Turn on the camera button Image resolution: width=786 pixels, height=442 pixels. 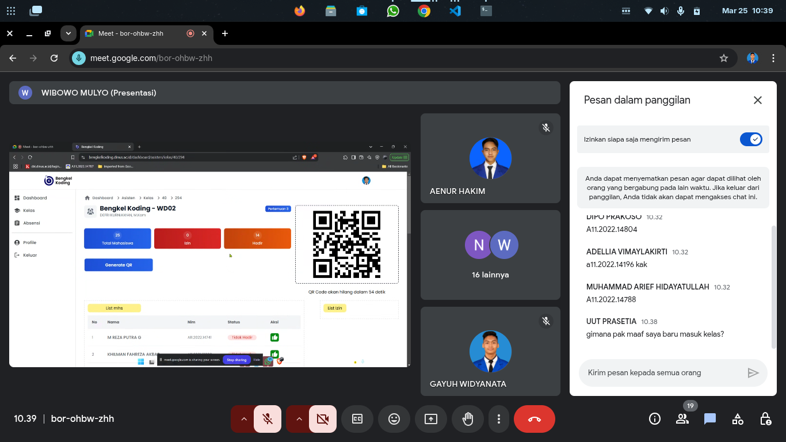(x=323, y=419)
